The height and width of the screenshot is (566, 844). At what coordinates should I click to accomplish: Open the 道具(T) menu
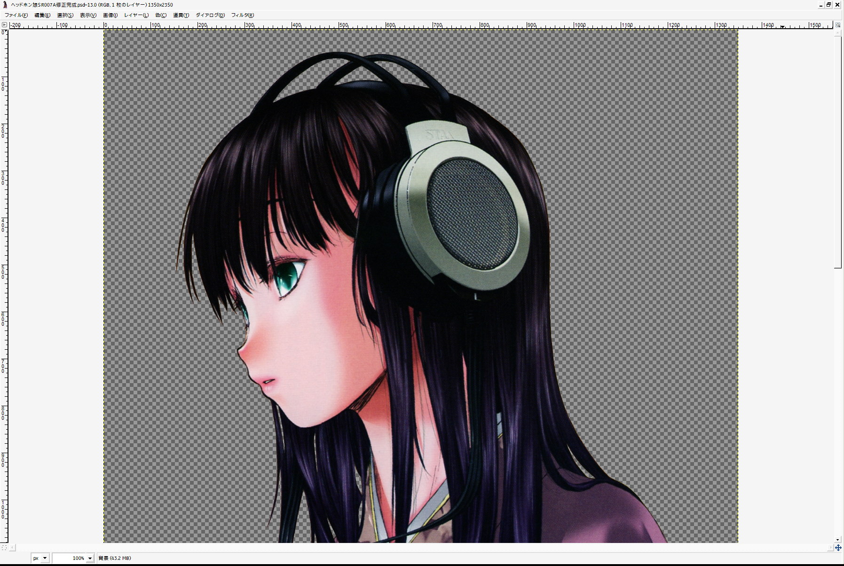pyautogui.click(x=181, y=15)
